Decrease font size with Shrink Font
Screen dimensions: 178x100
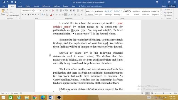coord(43,11)
